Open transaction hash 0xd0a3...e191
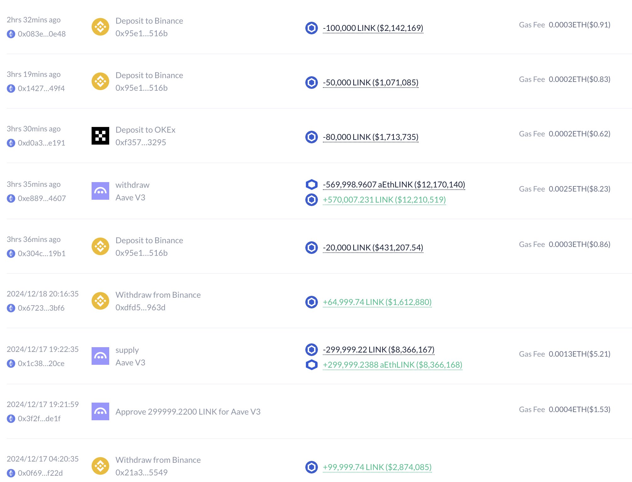The height and width of the screenshot is (482, 632). point(42,143)
